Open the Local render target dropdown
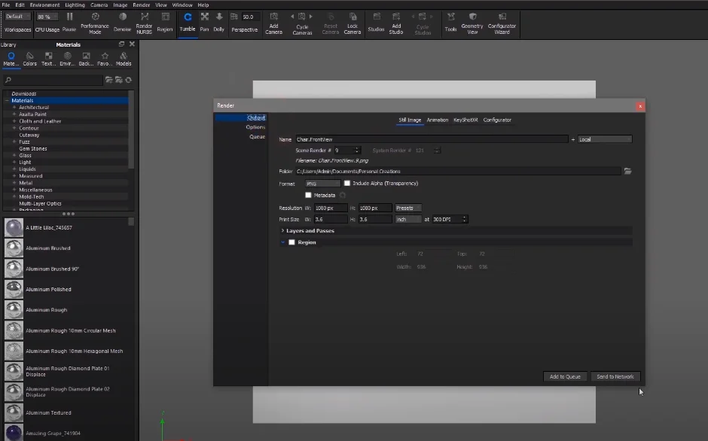The image size is (708, 441). (x=605, y=139)
